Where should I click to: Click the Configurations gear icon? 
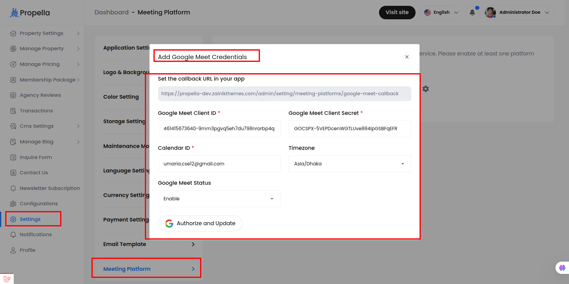click(x=13, y=203)
